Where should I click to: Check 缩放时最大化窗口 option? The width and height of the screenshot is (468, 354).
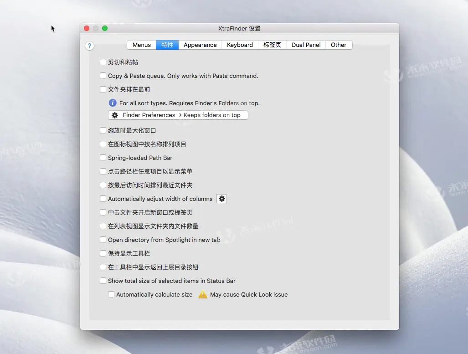click(x=103, y=130)
